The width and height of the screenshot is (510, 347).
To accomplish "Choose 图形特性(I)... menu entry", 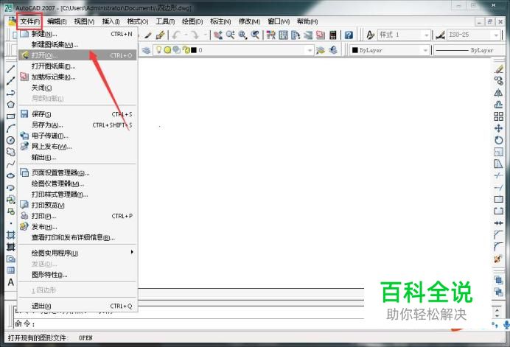I will tap(77, 275).
